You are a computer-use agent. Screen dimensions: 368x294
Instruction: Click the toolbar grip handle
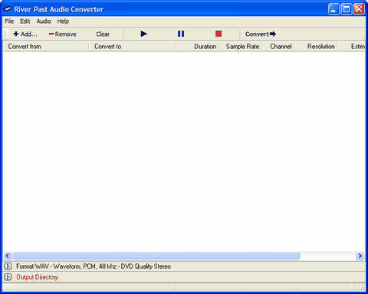5,34
